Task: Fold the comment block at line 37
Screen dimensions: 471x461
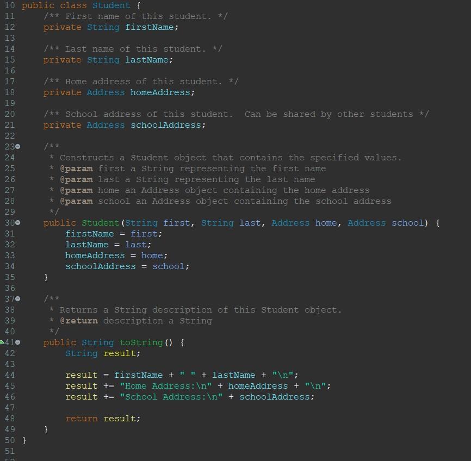Action: click(x=17, y=299)
